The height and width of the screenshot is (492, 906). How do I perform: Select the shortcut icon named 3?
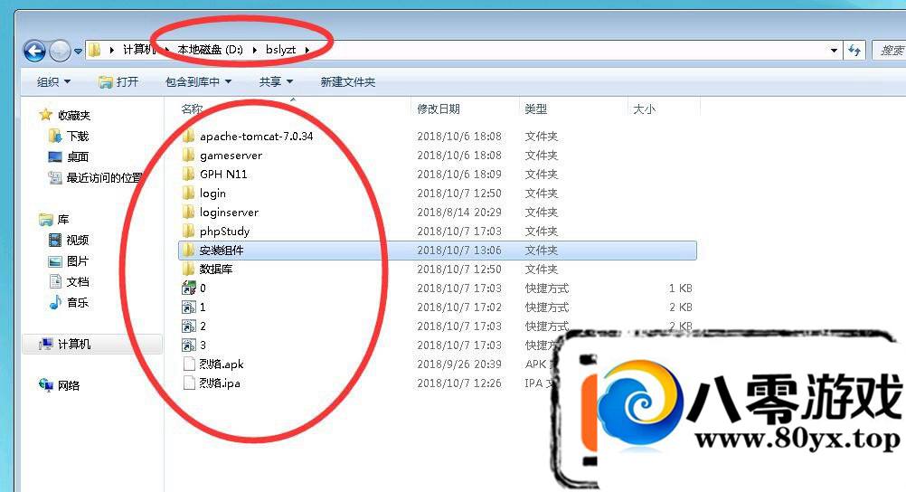(x=189, y=345)
